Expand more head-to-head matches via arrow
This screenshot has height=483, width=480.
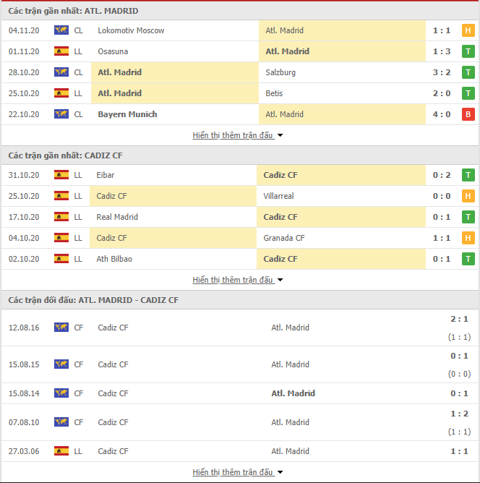coord(280,472)
